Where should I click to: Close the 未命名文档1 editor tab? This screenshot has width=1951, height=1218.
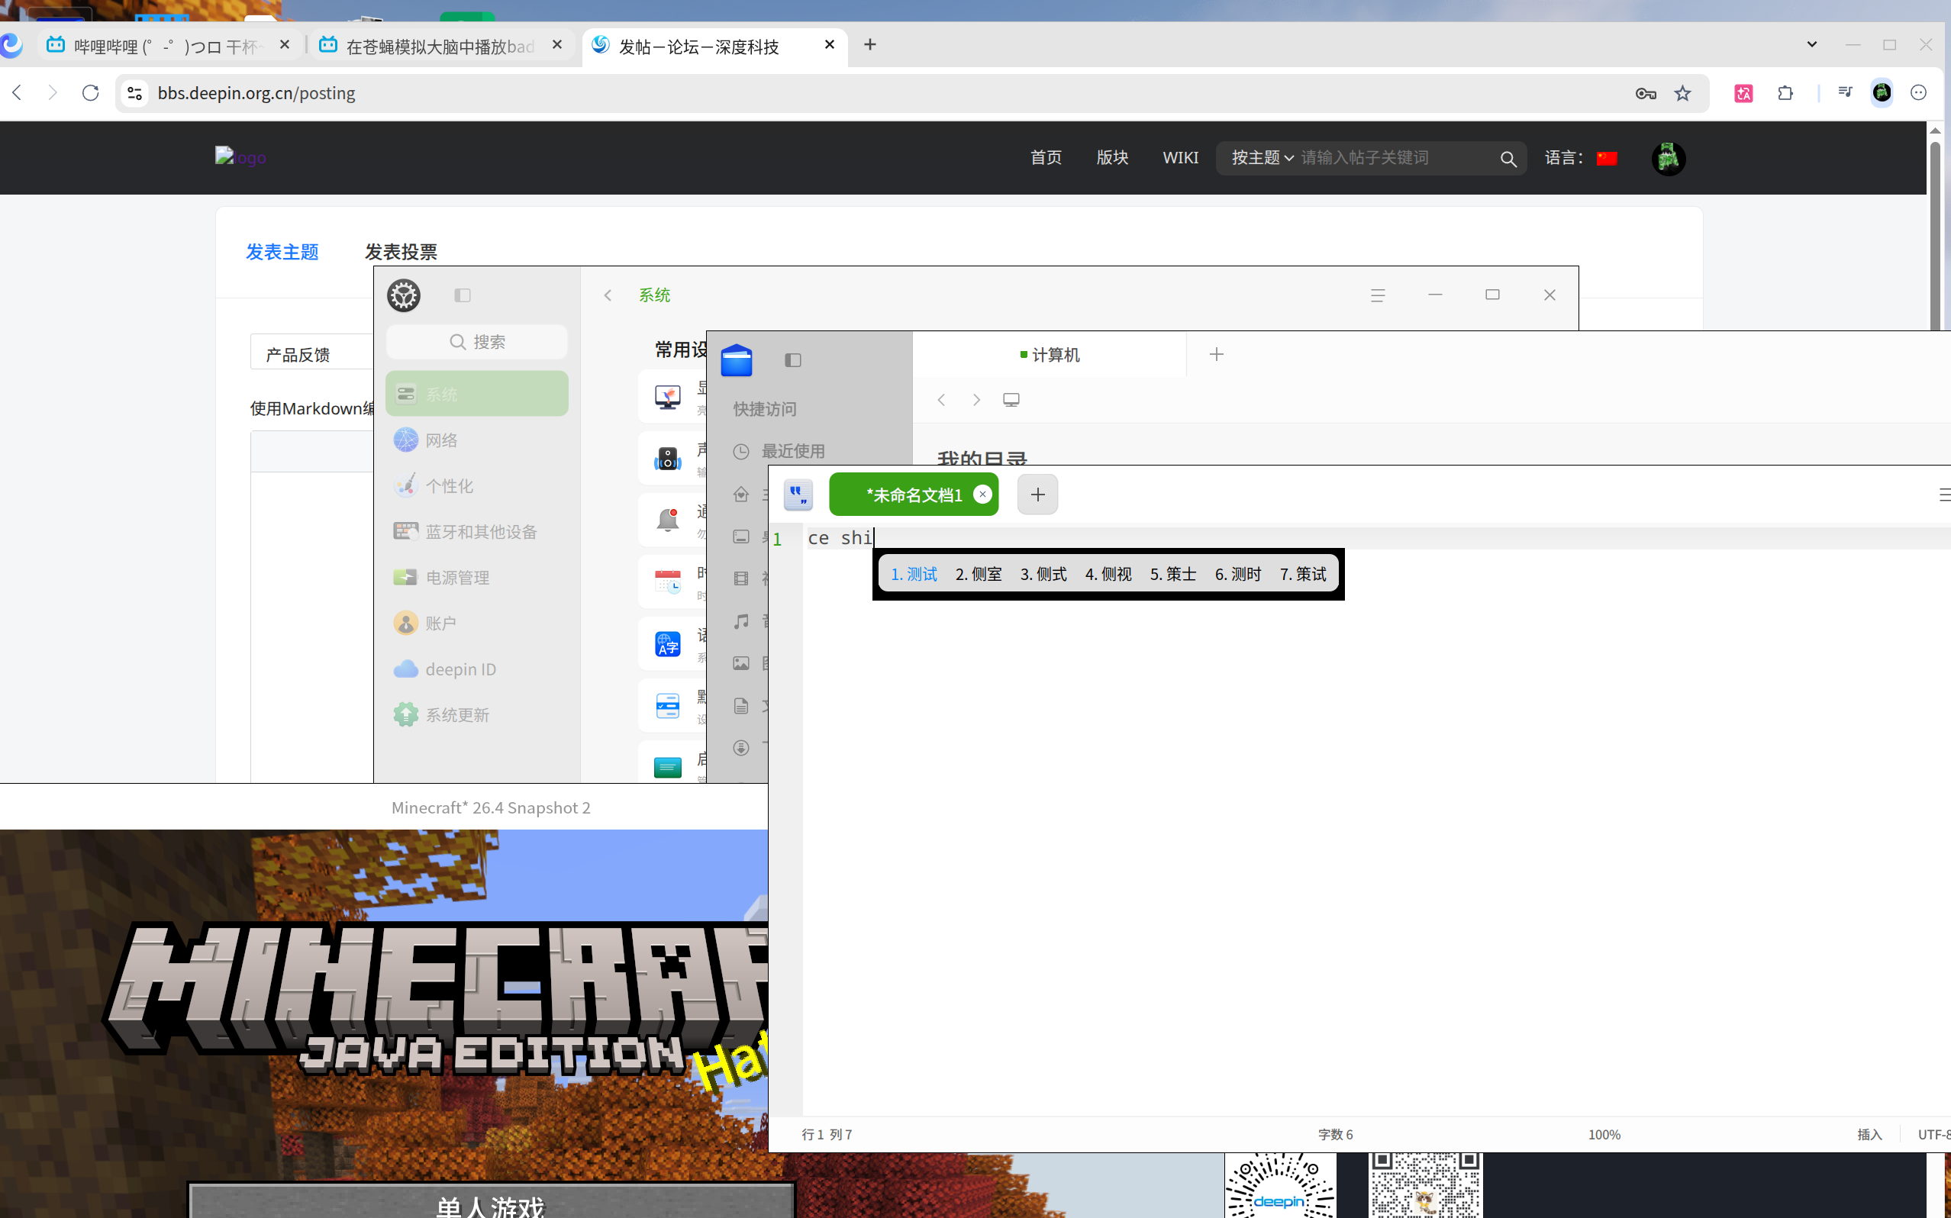point(982,494)
